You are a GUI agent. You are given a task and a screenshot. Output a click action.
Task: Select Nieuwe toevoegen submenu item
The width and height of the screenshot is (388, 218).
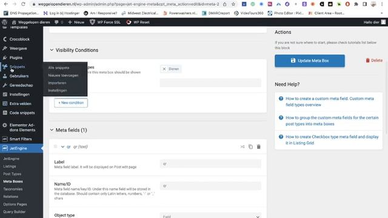point(63,75)
